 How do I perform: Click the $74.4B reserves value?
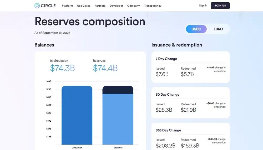point(105,68)
